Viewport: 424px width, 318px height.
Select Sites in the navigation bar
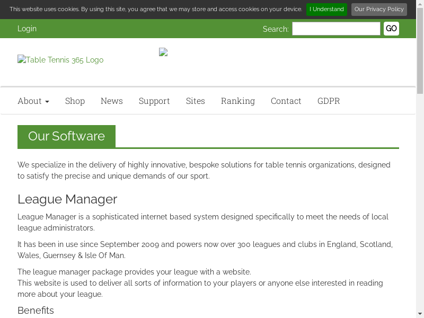[x=195, y=101]
